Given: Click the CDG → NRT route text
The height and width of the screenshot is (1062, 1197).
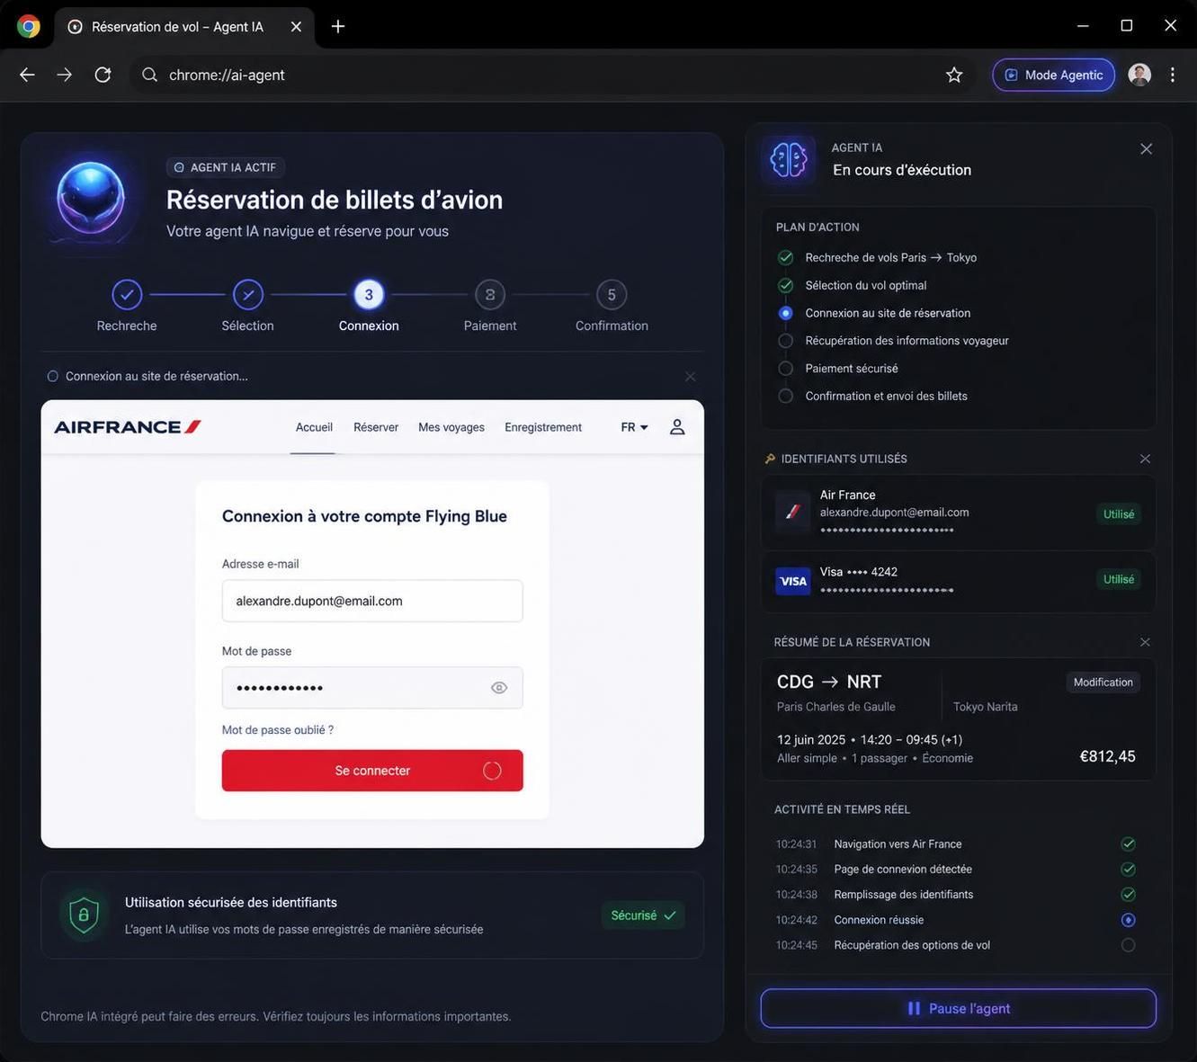Looking at the screenshot, I should pyautogui.click(x=829, y=682).
